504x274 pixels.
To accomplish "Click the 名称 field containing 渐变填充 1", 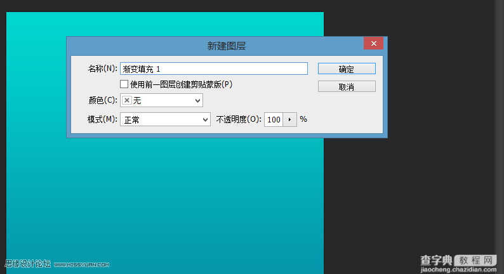I will click(x=214, y=68).
